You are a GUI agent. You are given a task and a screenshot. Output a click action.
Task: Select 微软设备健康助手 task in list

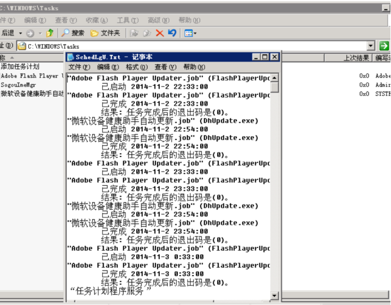(x=32, y=94)
